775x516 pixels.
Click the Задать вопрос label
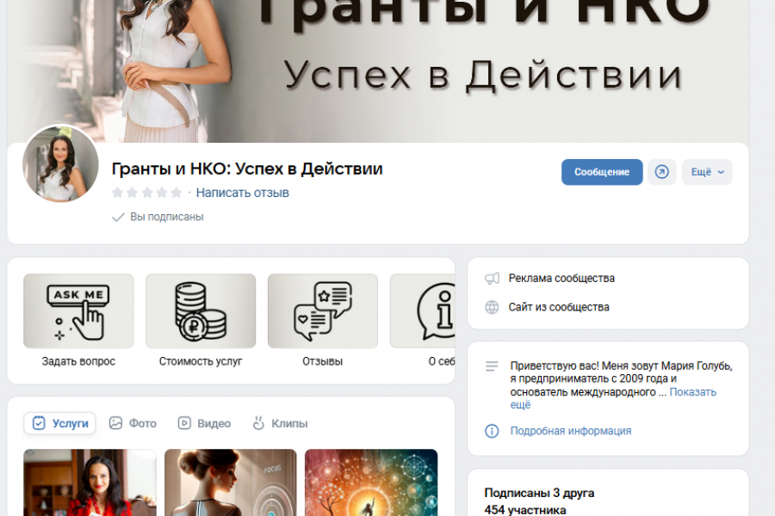point(78,361)
